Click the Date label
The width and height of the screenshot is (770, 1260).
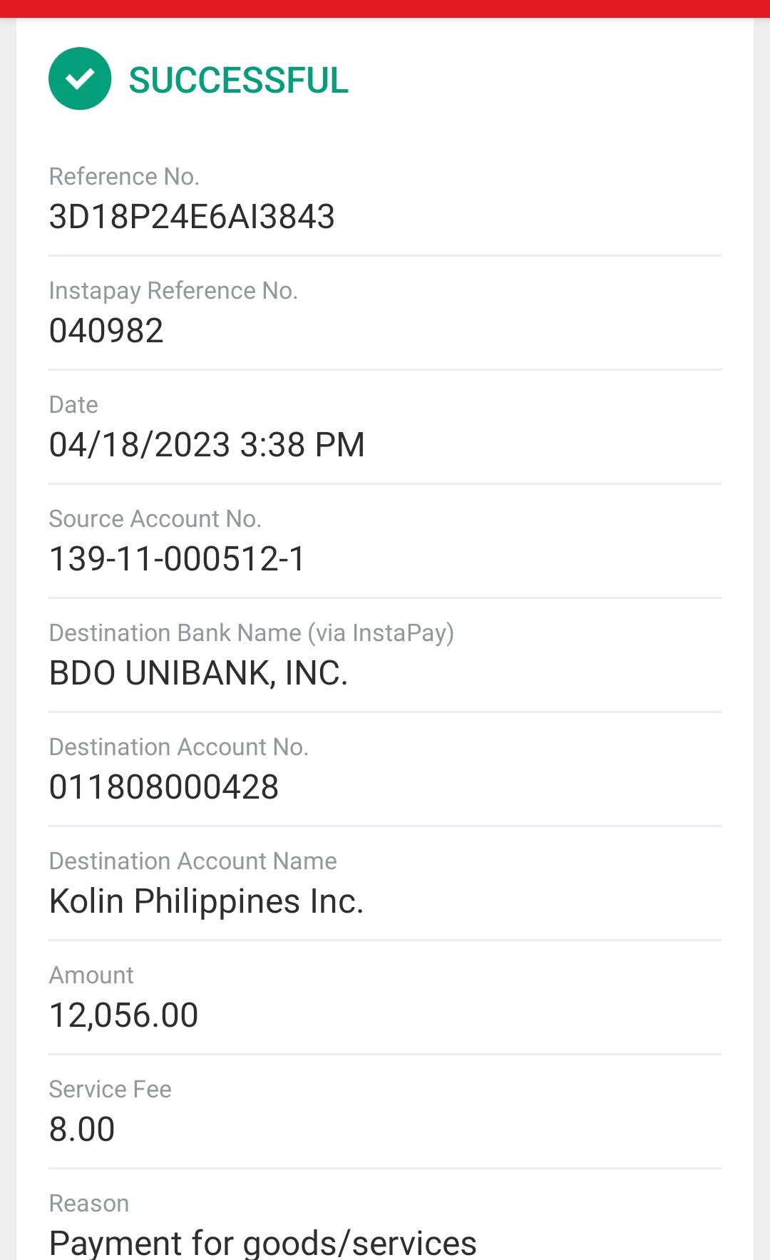pos(73,405)
